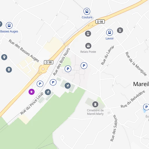Select the motorcycle repair icon near Lavoir

[x=120, y=30]
